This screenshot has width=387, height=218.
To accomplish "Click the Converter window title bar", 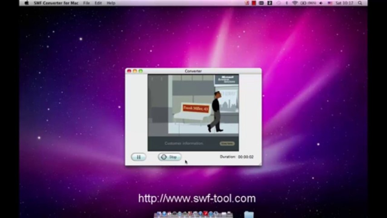I will tap(193, 71).
